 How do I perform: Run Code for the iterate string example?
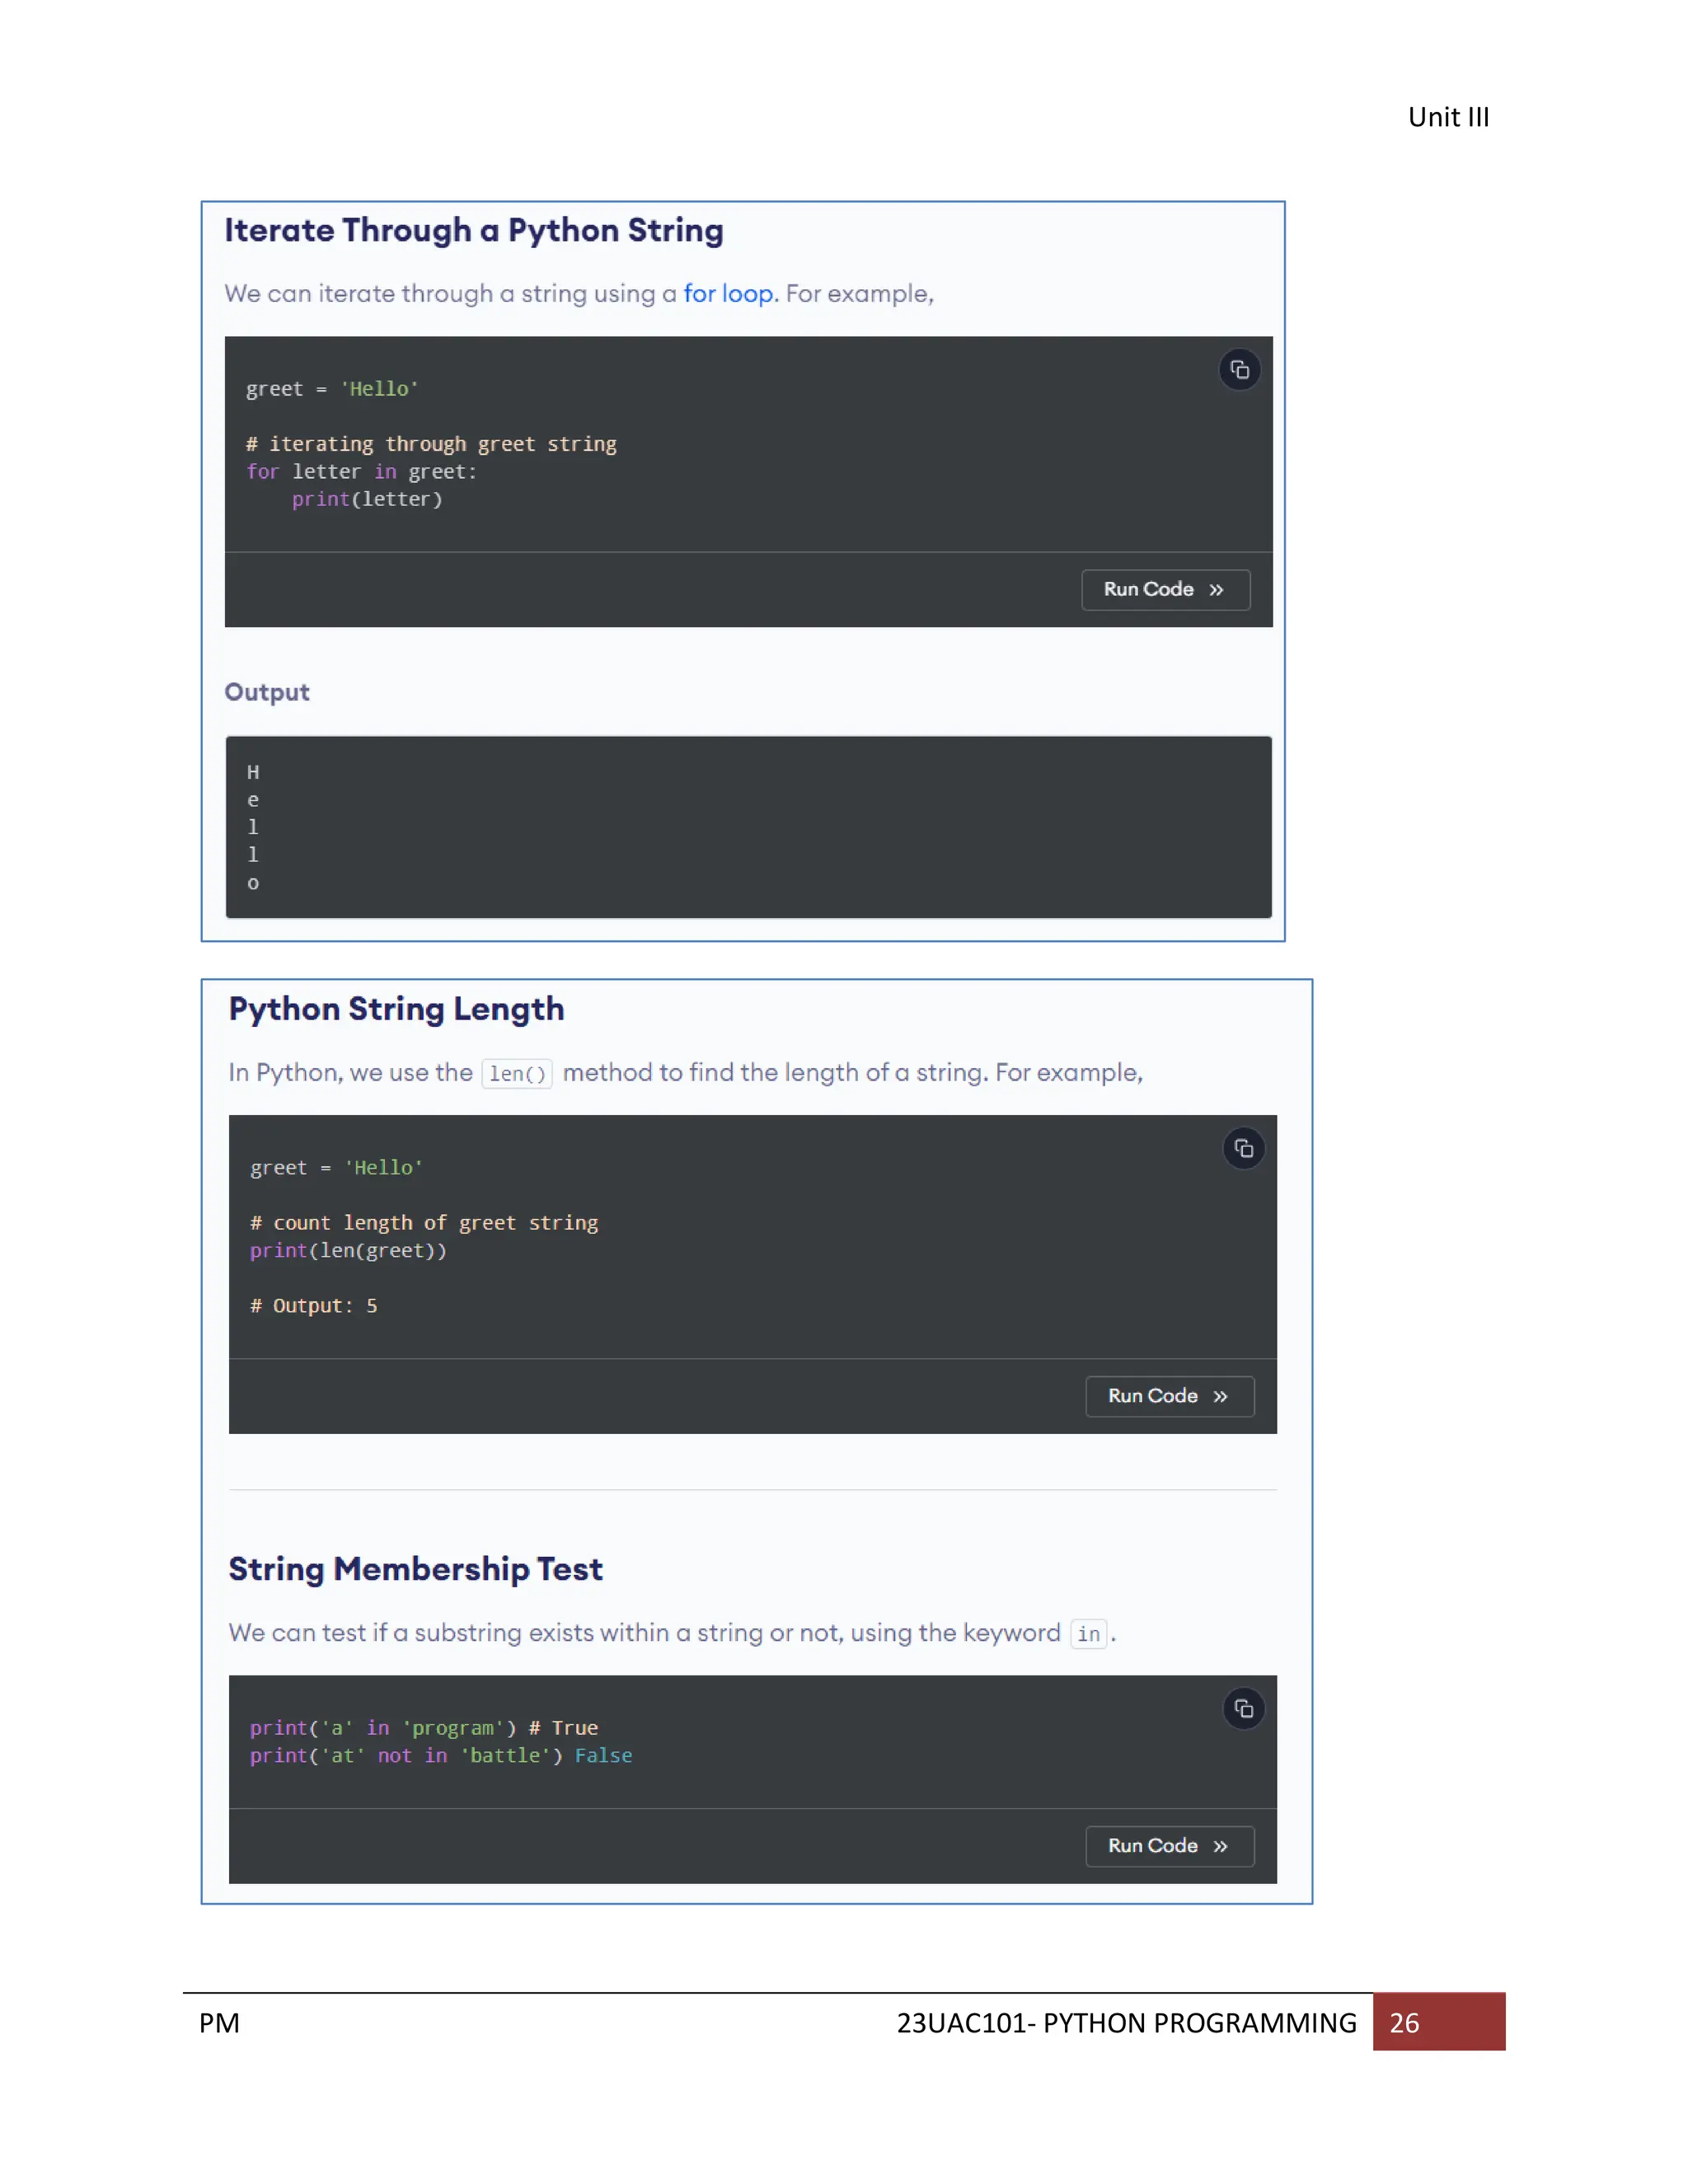tap(1165, 590)
